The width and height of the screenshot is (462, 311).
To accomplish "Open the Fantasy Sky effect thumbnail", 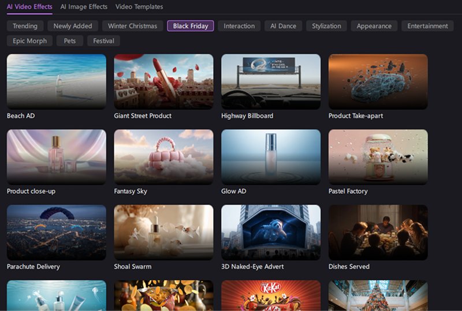I will 163,156.
